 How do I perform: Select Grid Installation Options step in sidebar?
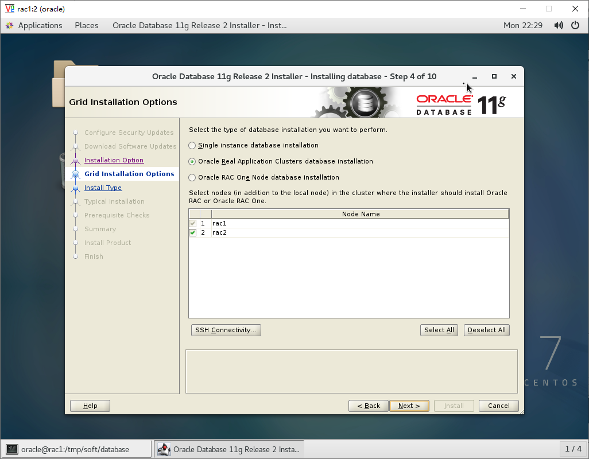pyautogui.click(x=129, y=174)
